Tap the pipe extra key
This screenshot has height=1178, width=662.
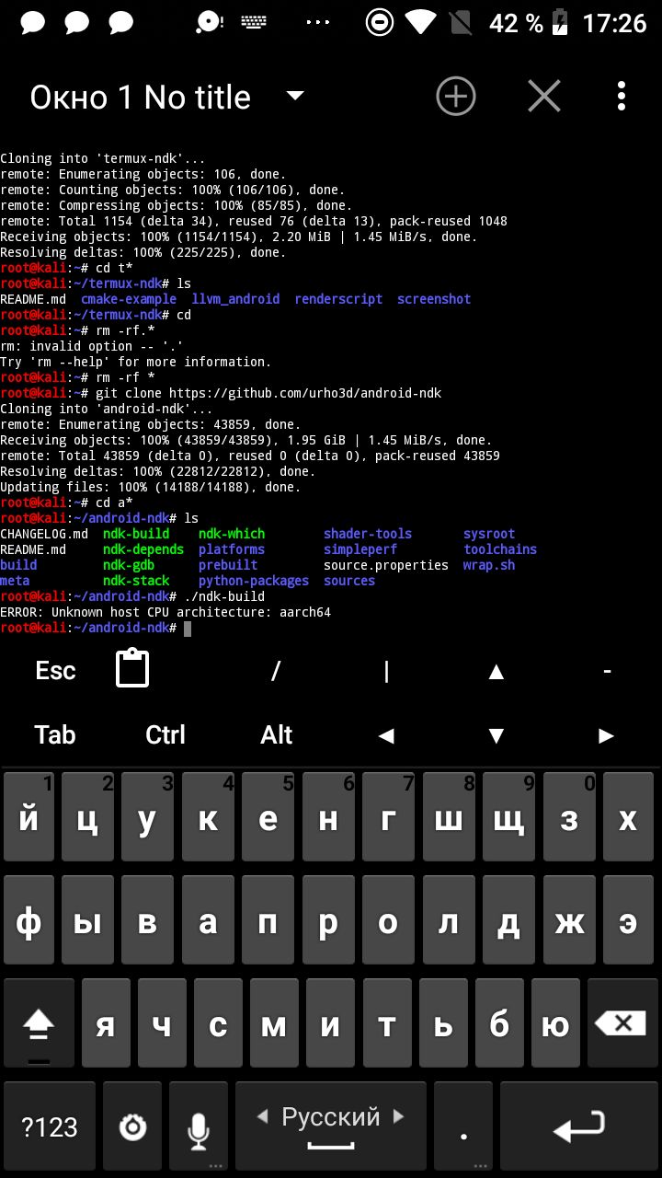pos(386,671)
